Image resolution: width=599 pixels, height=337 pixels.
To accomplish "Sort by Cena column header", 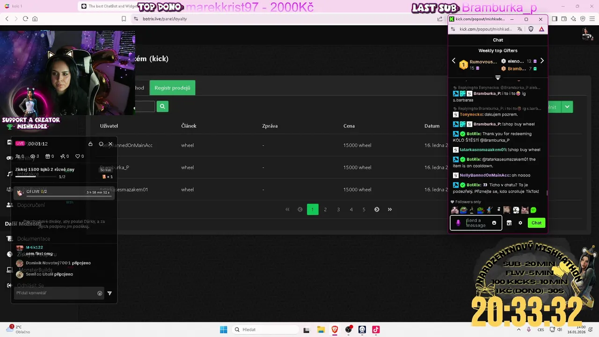I will tap(349, 126).
